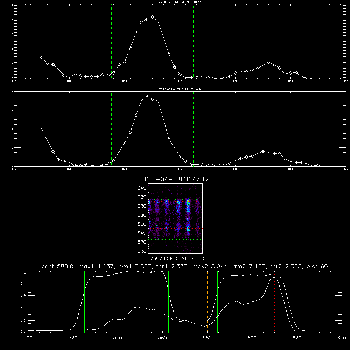Click green dashed line near 828 in dawn plot

coord(111,41)
